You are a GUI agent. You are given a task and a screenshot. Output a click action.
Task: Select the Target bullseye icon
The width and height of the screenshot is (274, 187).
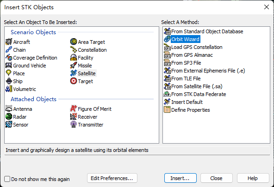click(74, 81)
